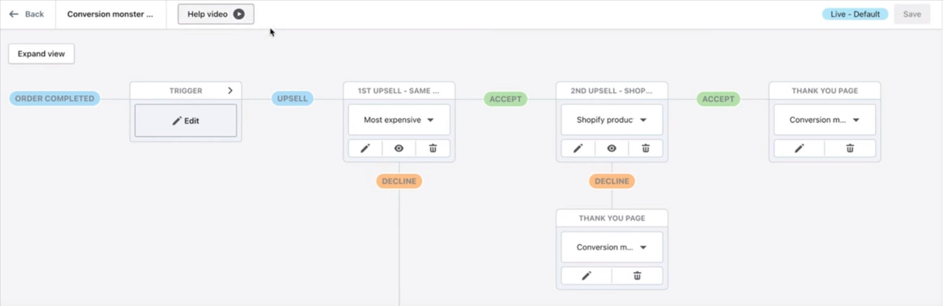Image resolution: width=943 pixels, height=306 pixels.
Task: Expand the Trigger card chevron
Action: (230, 91)
